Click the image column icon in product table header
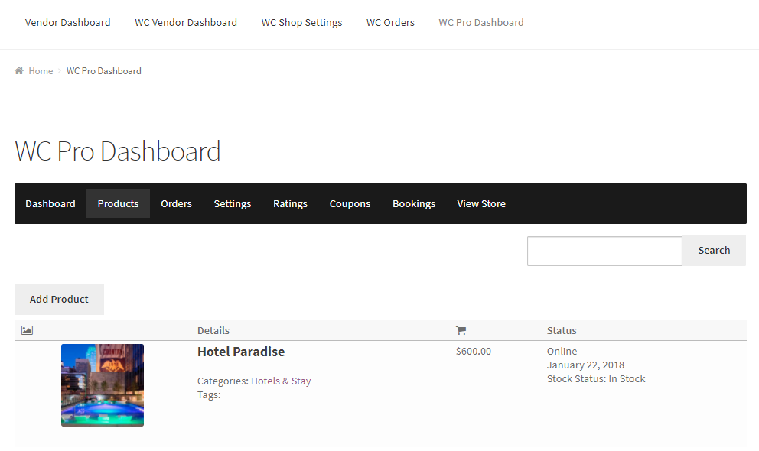This screenshot has width=759, height=451. tap(27, 329)
